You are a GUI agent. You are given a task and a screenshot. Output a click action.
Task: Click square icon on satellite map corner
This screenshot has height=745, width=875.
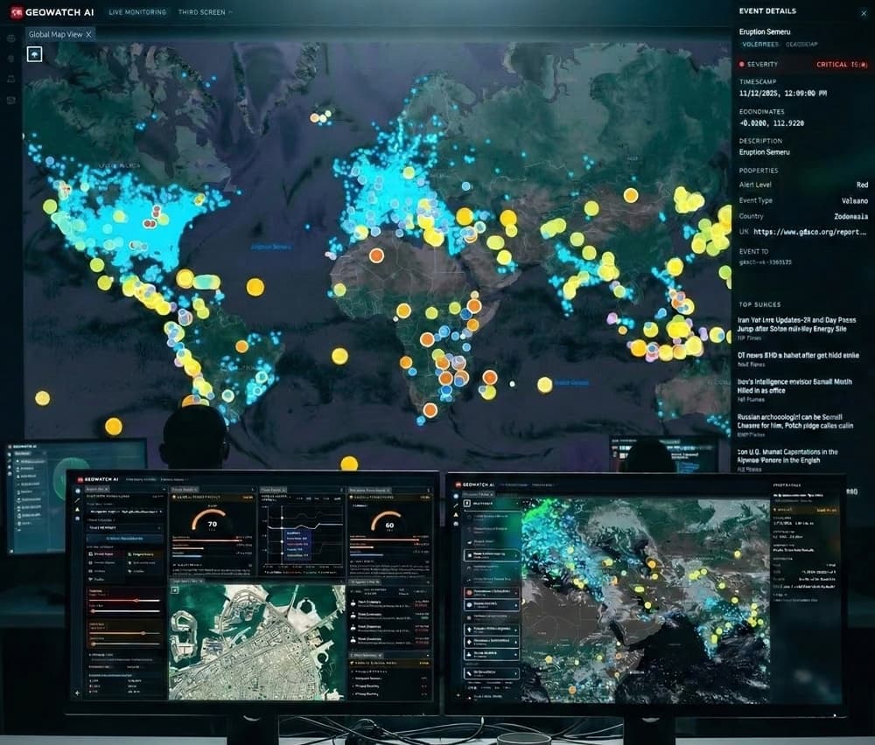tap(175, 590)
